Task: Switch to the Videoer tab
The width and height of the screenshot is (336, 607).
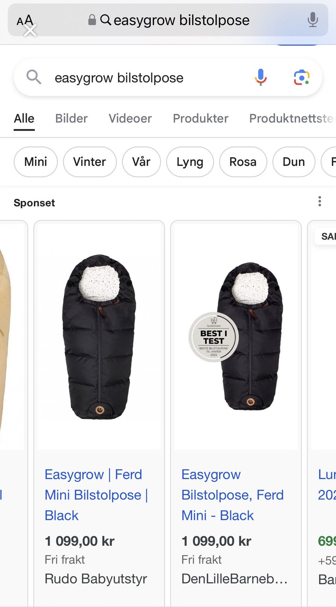Action: pos(130,118)
